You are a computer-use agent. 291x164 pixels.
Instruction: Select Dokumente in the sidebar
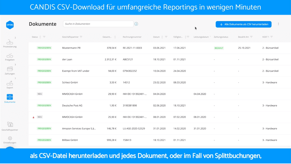10,98
